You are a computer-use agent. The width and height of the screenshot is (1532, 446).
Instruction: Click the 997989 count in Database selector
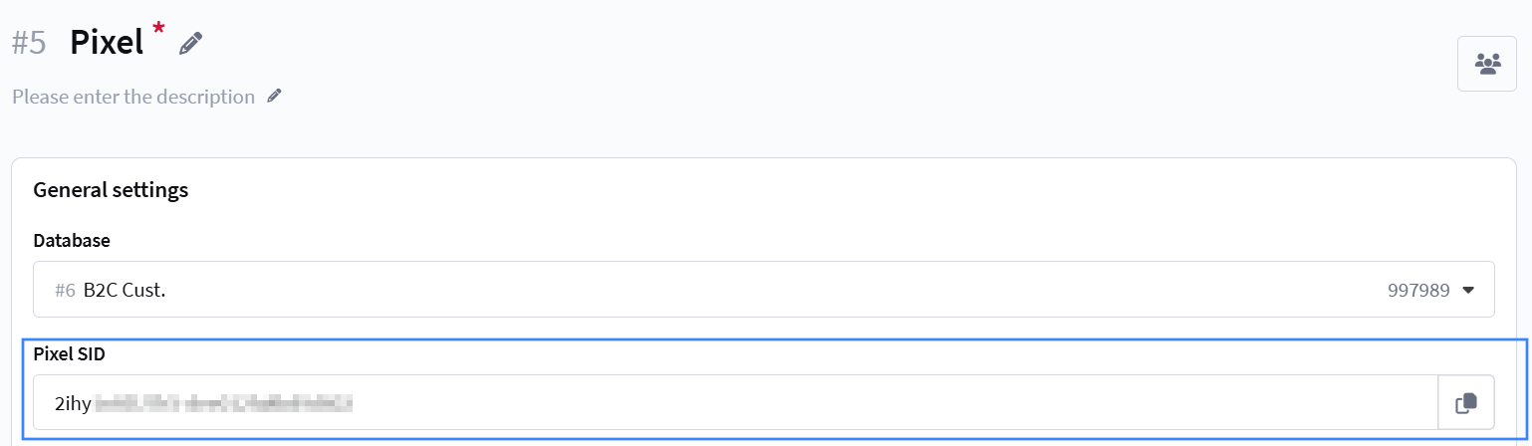tap(1417, 291)
